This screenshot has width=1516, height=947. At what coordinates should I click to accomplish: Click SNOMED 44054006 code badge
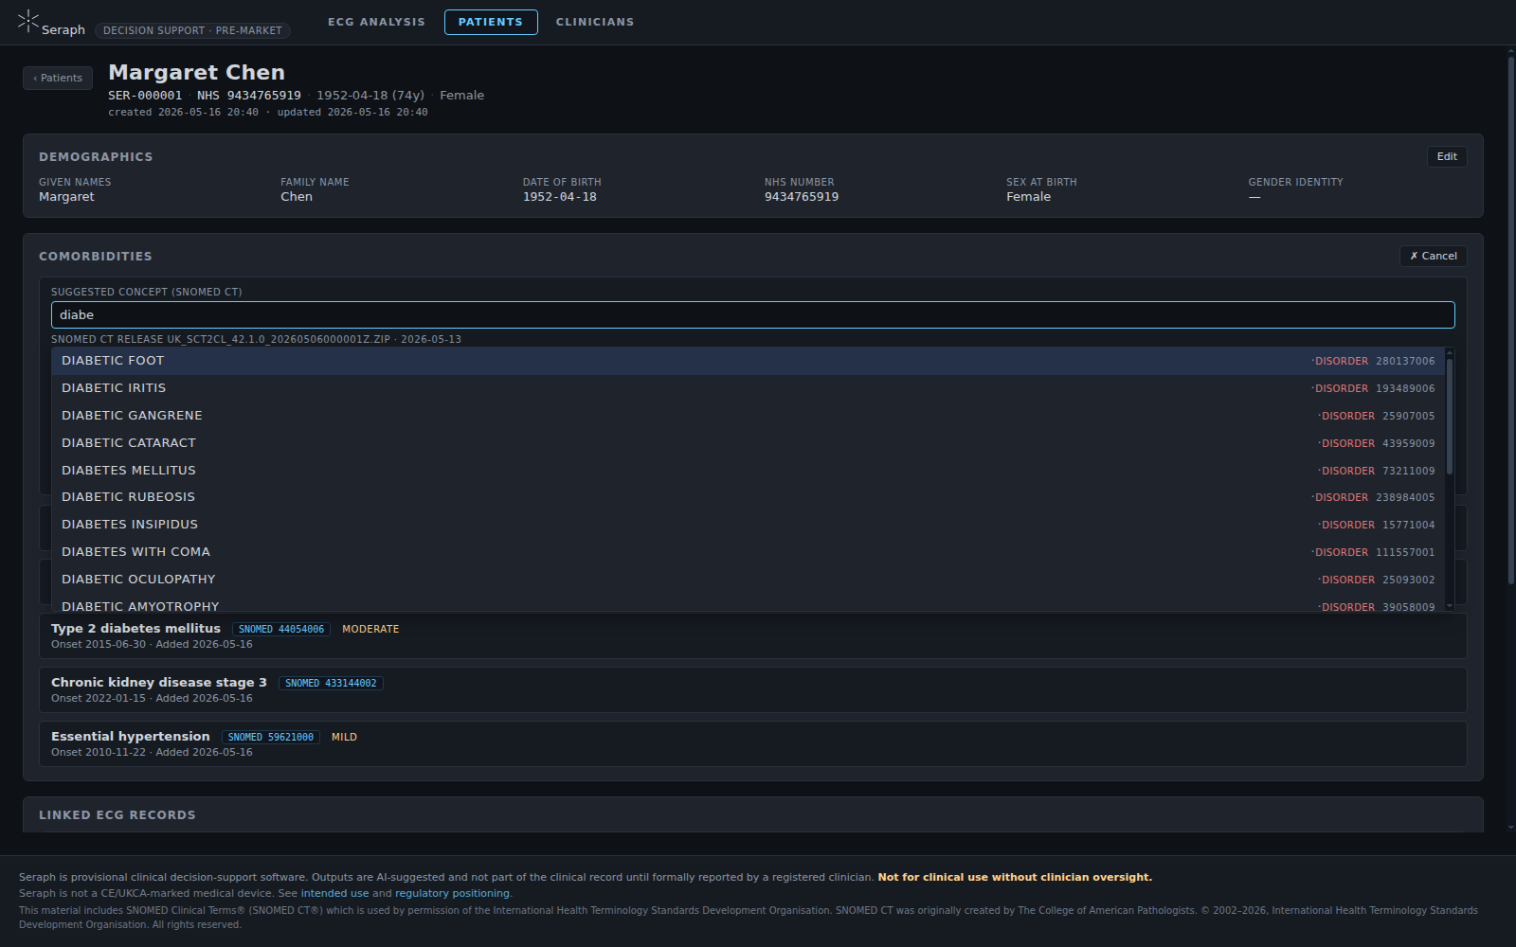point(281,629)
